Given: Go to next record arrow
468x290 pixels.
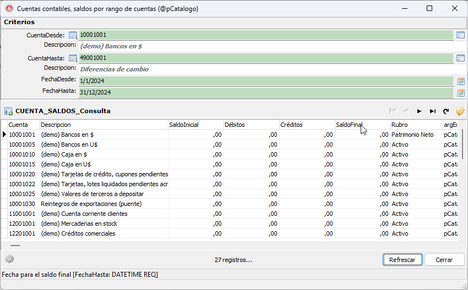Looking at the screenshot, I should (x=420, y=111).
